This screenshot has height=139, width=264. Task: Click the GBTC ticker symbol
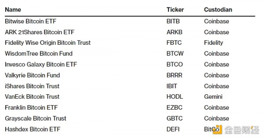point(174,118)
